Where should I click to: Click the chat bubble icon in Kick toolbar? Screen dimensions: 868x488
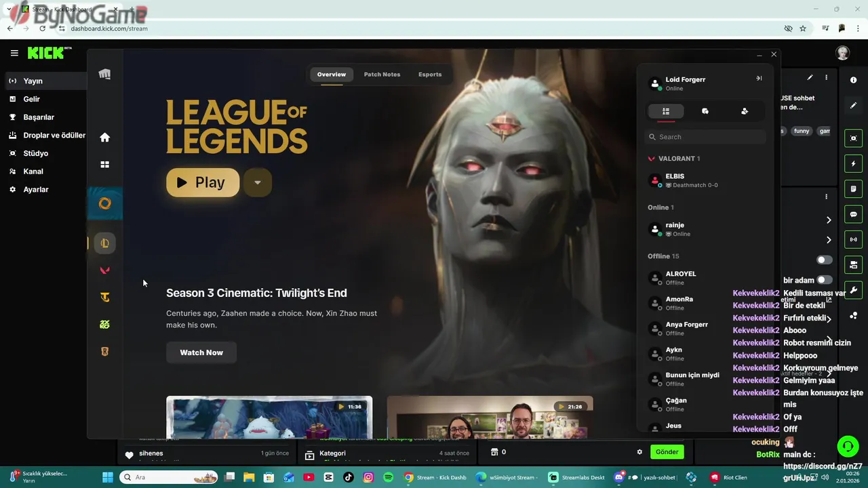coord(854,214)
